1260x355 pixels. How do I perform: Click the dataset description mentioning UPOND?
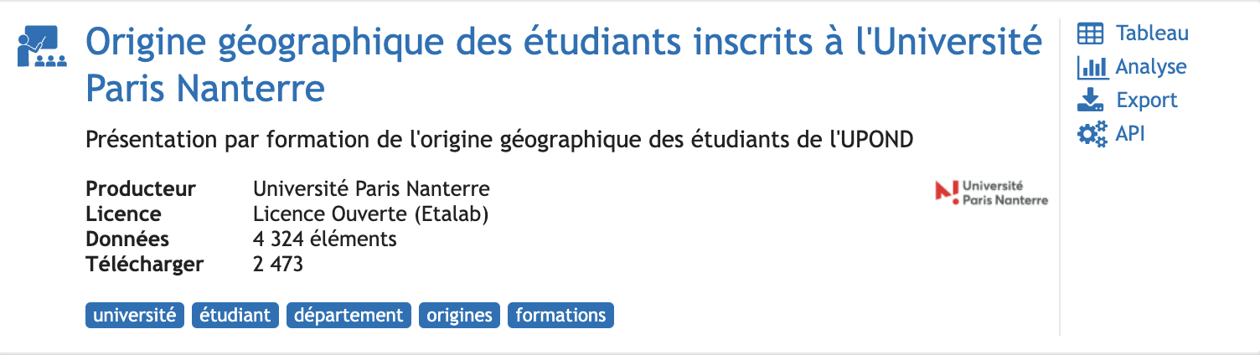[499, 140]
